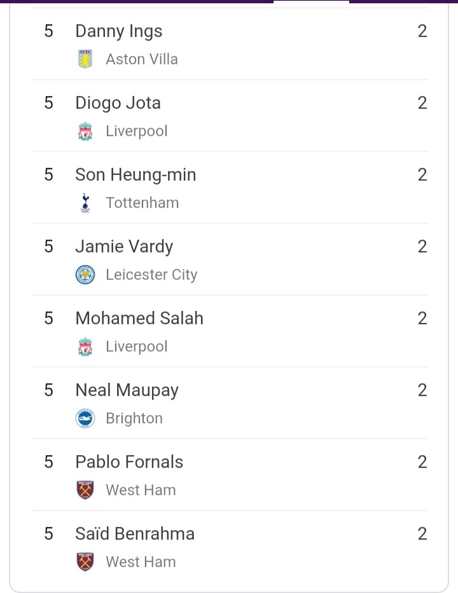Click the Tottenham team name
The image size is (458, 593).
[x=142, y=203]
